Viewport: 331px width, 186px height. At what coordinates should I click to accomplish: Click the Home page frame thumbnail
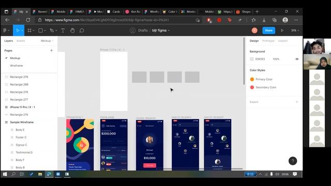tap(114, 145)
